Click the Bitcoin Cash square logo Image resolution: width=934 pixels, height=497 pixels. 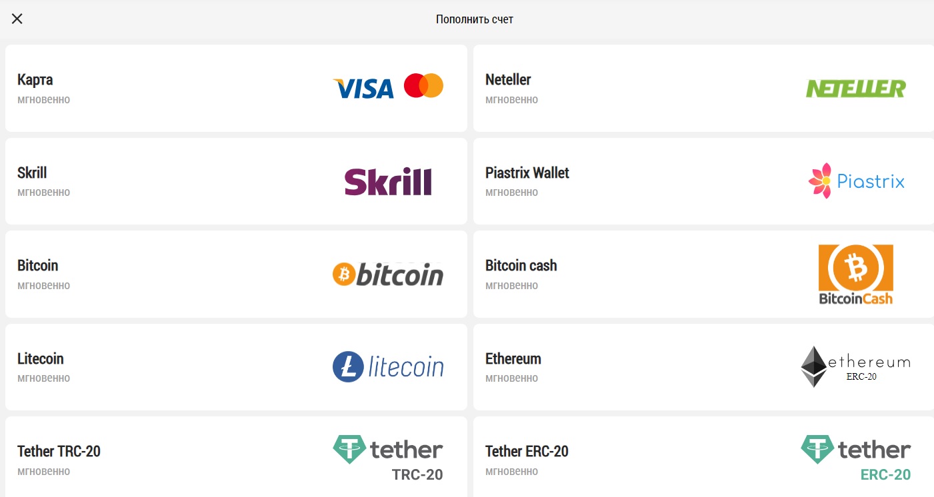[x=856, y=274]
